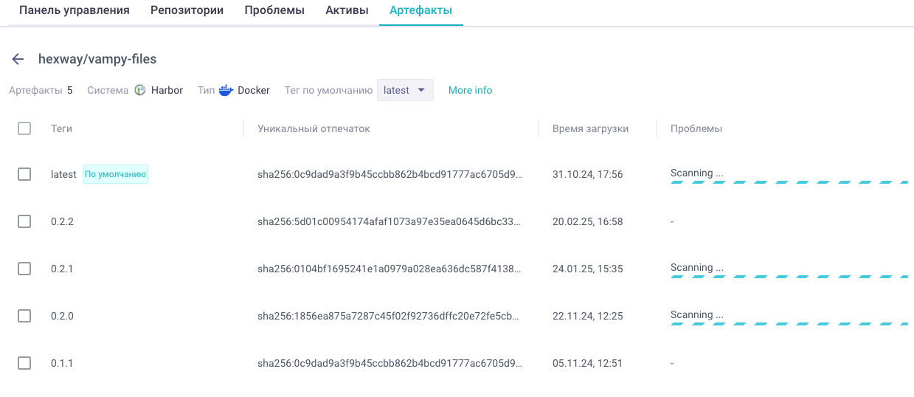914x397 pixels.
Task: Go to the Панель управления tab
Action: coord(74,10)
